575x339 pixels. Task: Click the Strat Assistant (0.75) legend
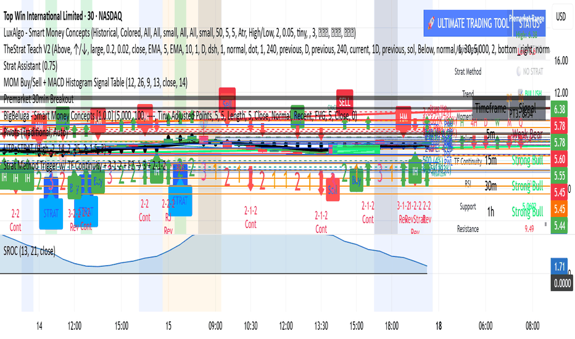pyautogui.click(x=30, y=66)
